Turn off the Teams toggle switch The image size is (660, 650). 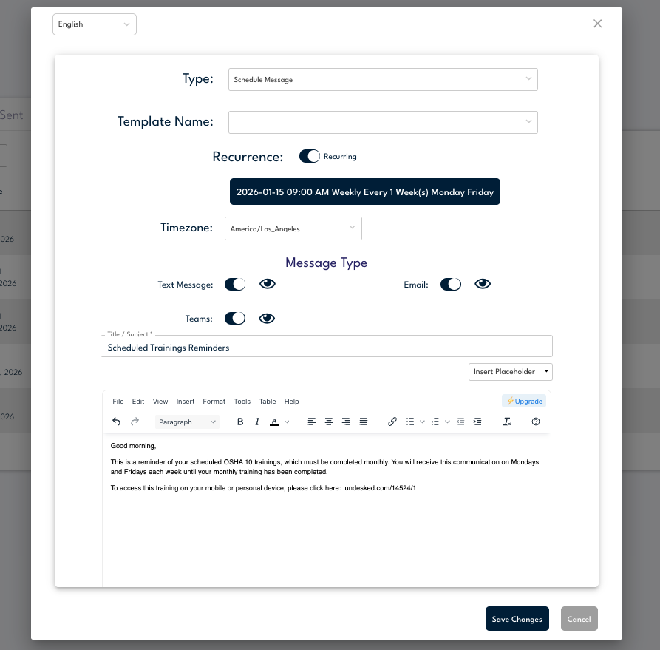point(235,319)
